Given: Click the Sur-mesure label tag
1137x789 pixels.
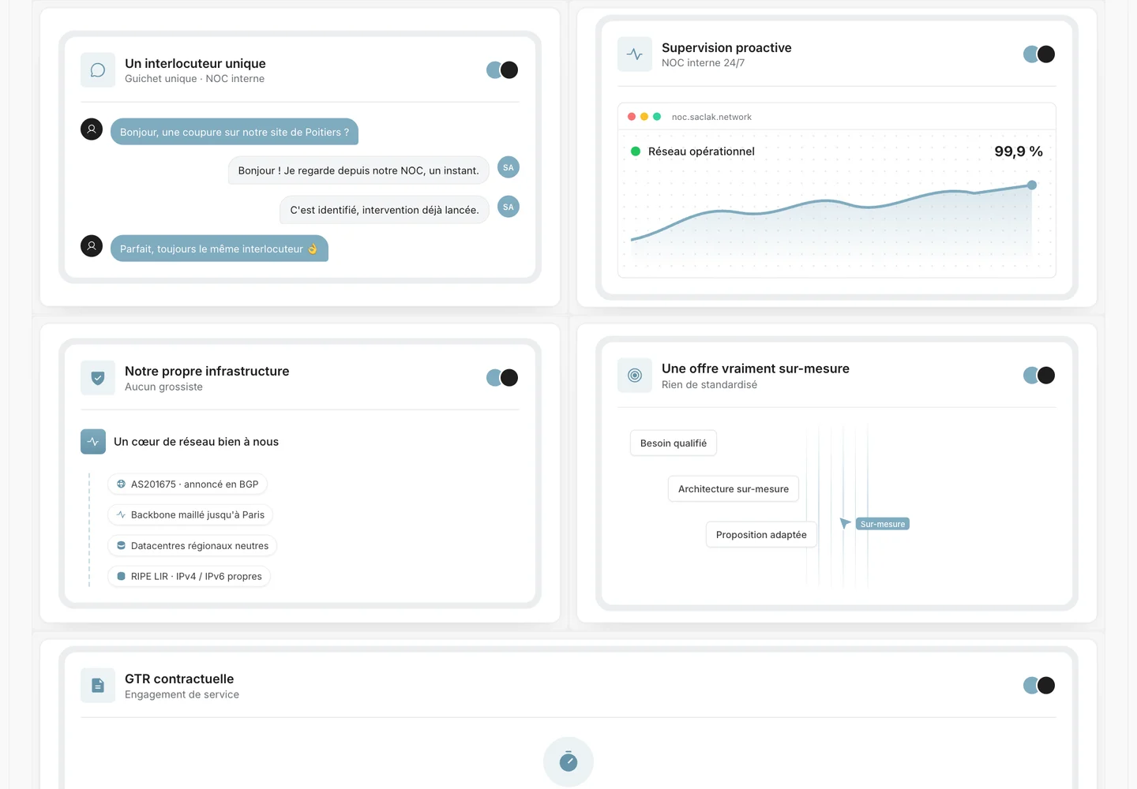Looking at the screenshot, I should 883,524.
